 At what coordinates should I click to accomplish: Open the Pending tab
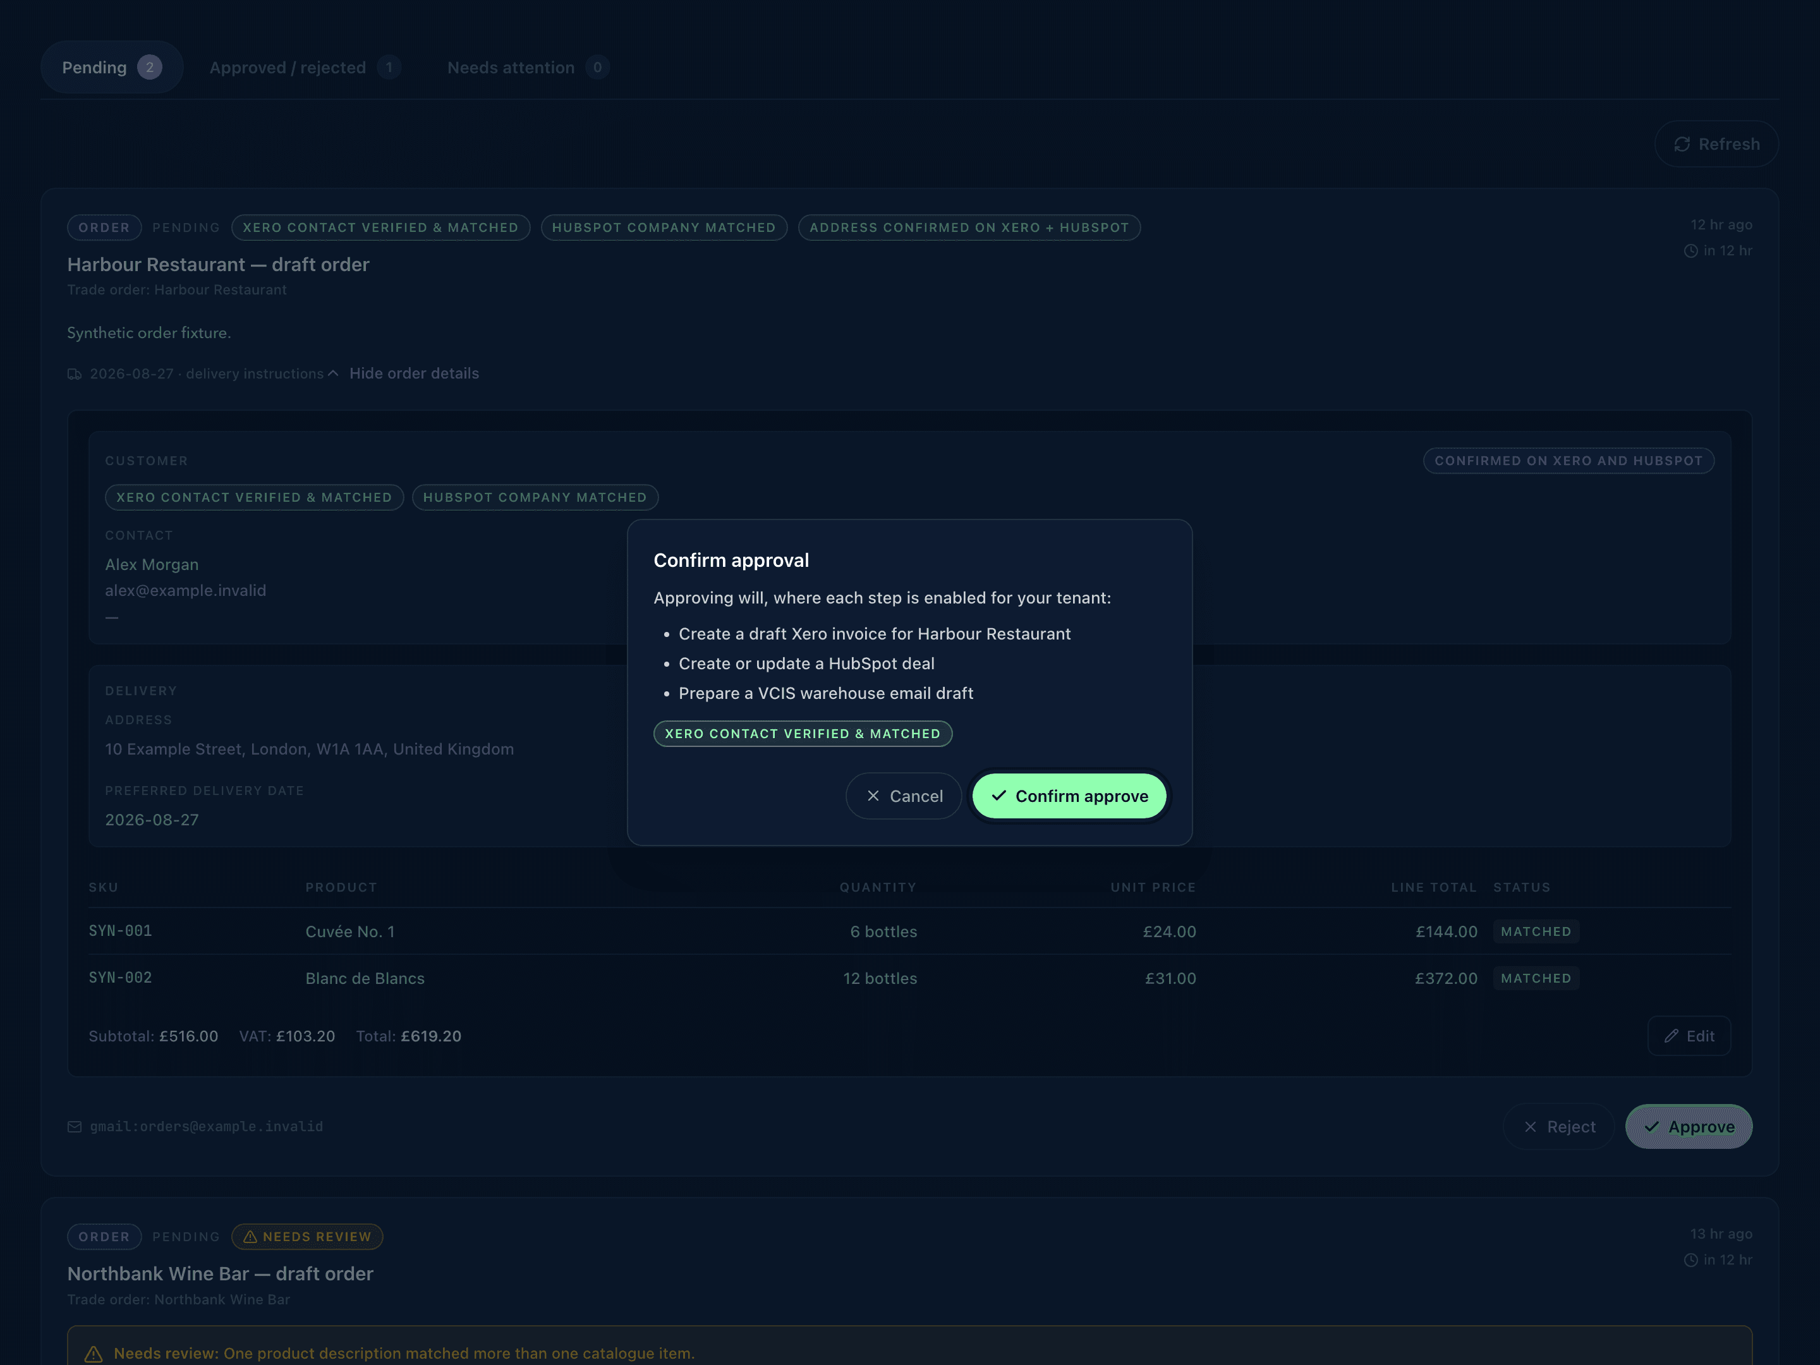click(111, 68)
